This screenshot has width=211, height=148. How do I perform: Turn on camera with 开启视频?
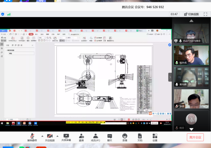pos(50,137)
